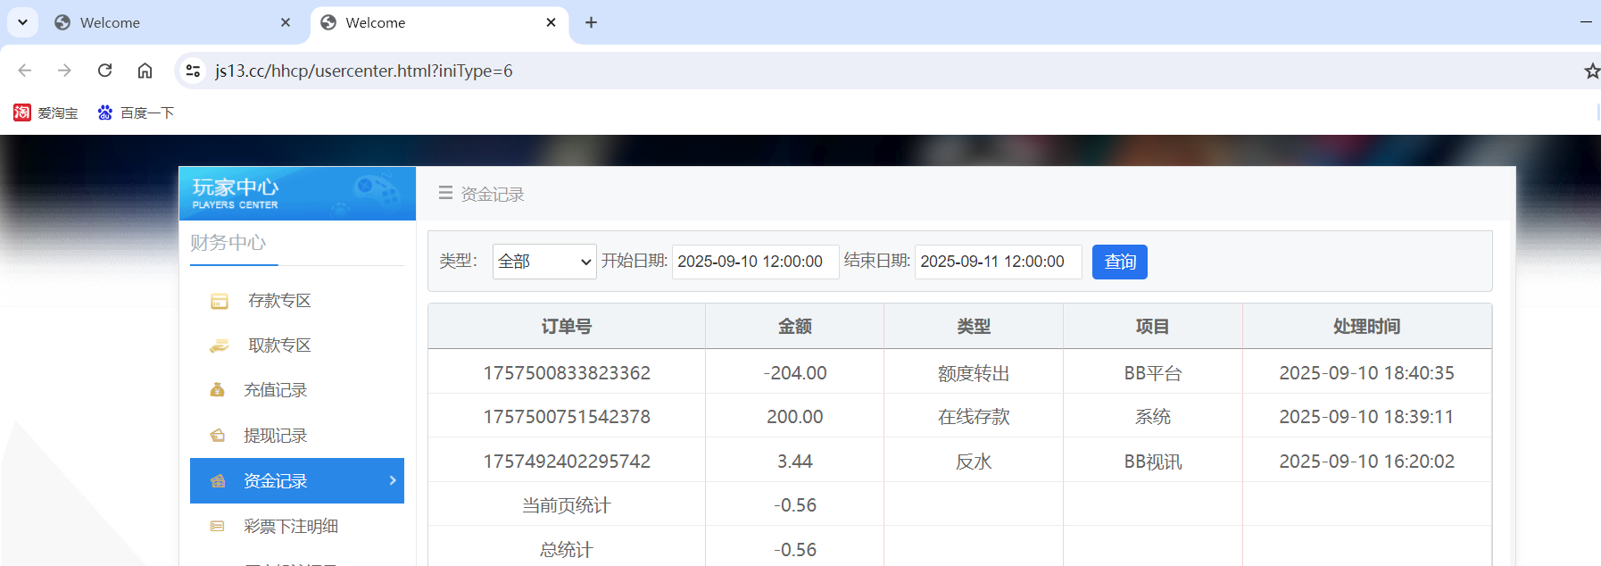Click the chevron arrow on 资金记录
This screenshot has height=566, width=1601.
[x=393, y=480]
